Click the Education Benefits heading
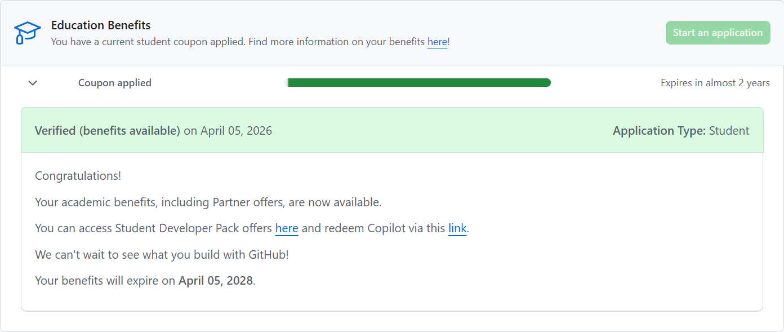The image size is (784, 332). click(x=101, y=25)
